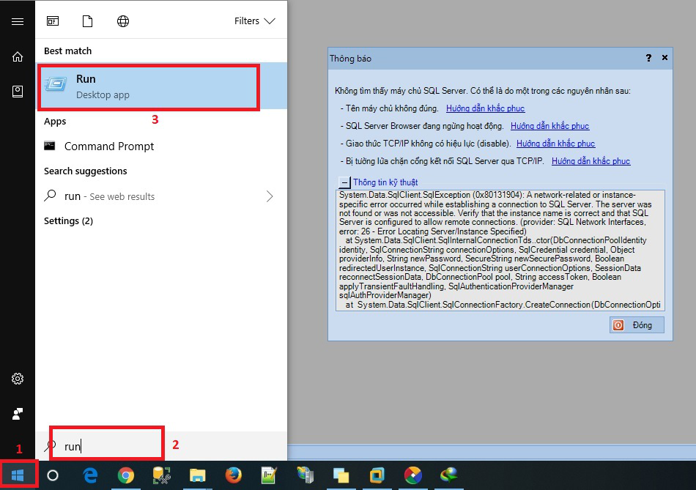Click the SqlException technical details text box

[500, 250]
